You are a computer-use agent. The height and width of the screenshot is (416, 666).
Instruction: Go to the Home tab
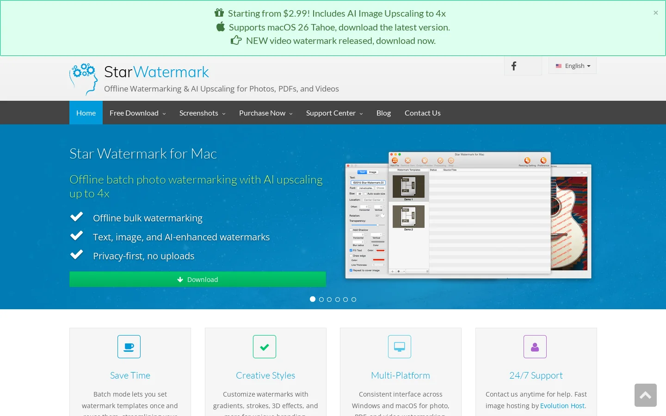click(x=86, y=113)
